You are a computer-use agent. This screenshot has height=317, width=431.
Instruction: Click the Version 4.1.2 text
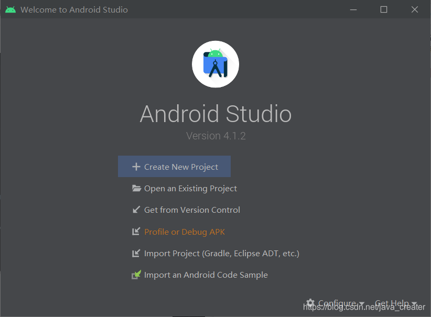(216, 136)
